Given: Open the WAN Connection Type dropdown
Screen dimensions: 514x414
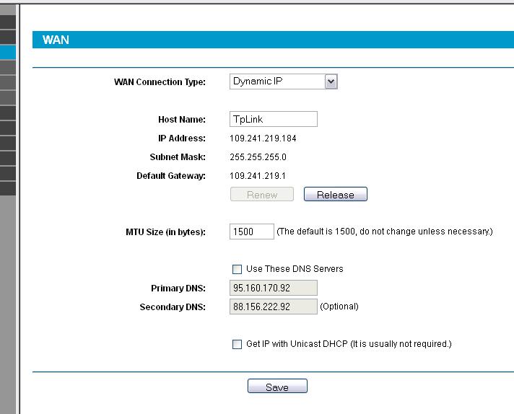Looking at the screenshot, I should click(x=283, y=82).
